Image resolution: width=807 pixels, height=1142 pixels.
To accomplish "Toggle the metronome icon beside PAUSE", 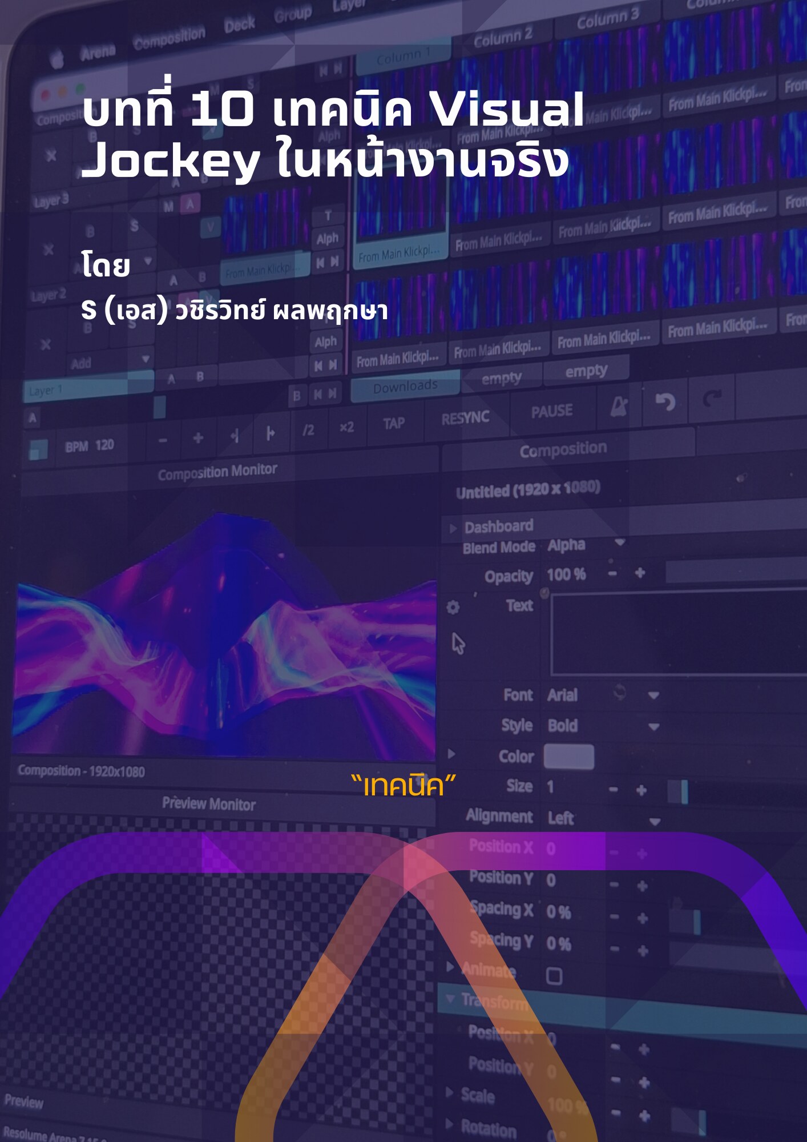I will pyautogui.click(x=619, y=406).
